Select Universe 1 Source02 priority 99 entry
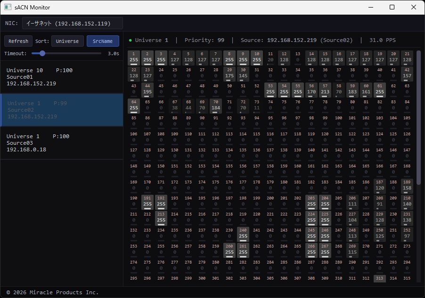The width and height of the screenshot is (425, 298). coord(61,109)
